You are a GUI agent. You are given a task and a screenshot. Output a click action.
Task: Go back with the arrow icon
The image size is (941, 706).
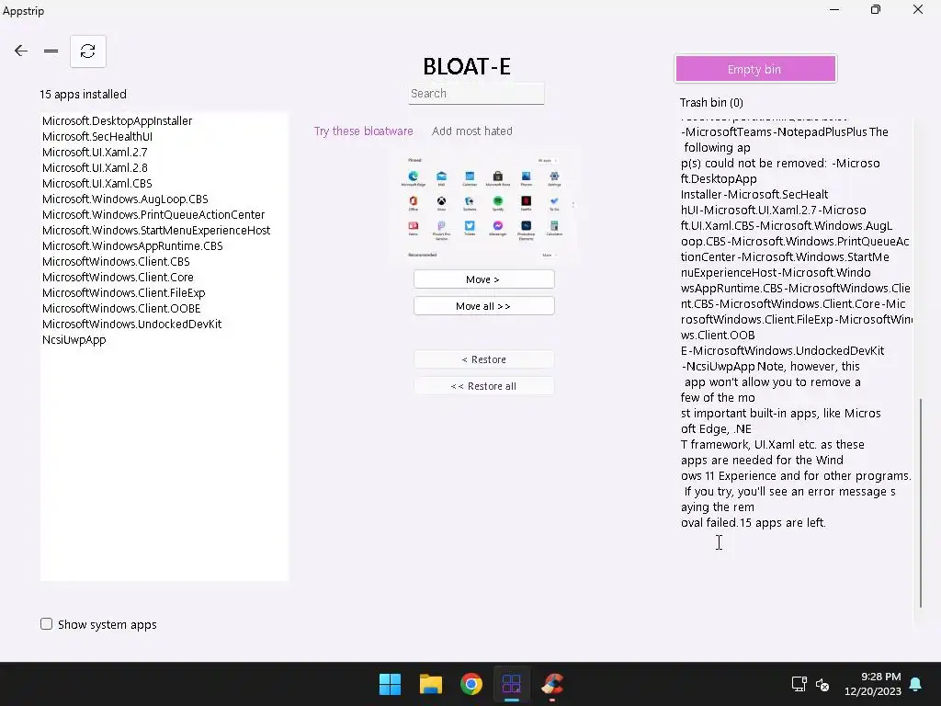(x=21, y=51)
